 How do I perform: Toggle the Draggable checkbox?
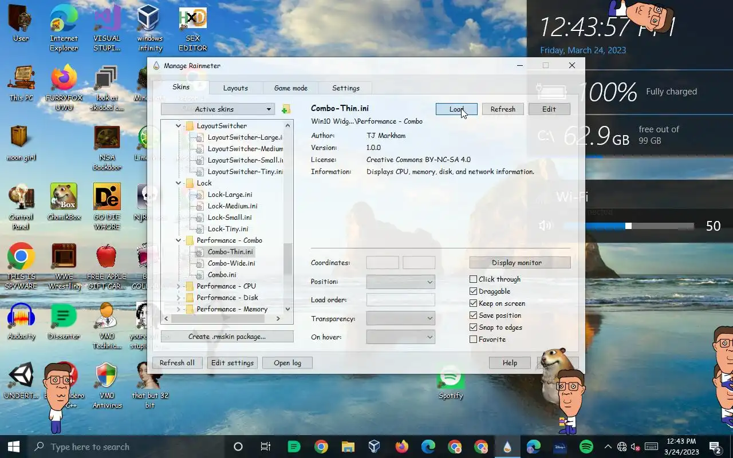point(473,291)
